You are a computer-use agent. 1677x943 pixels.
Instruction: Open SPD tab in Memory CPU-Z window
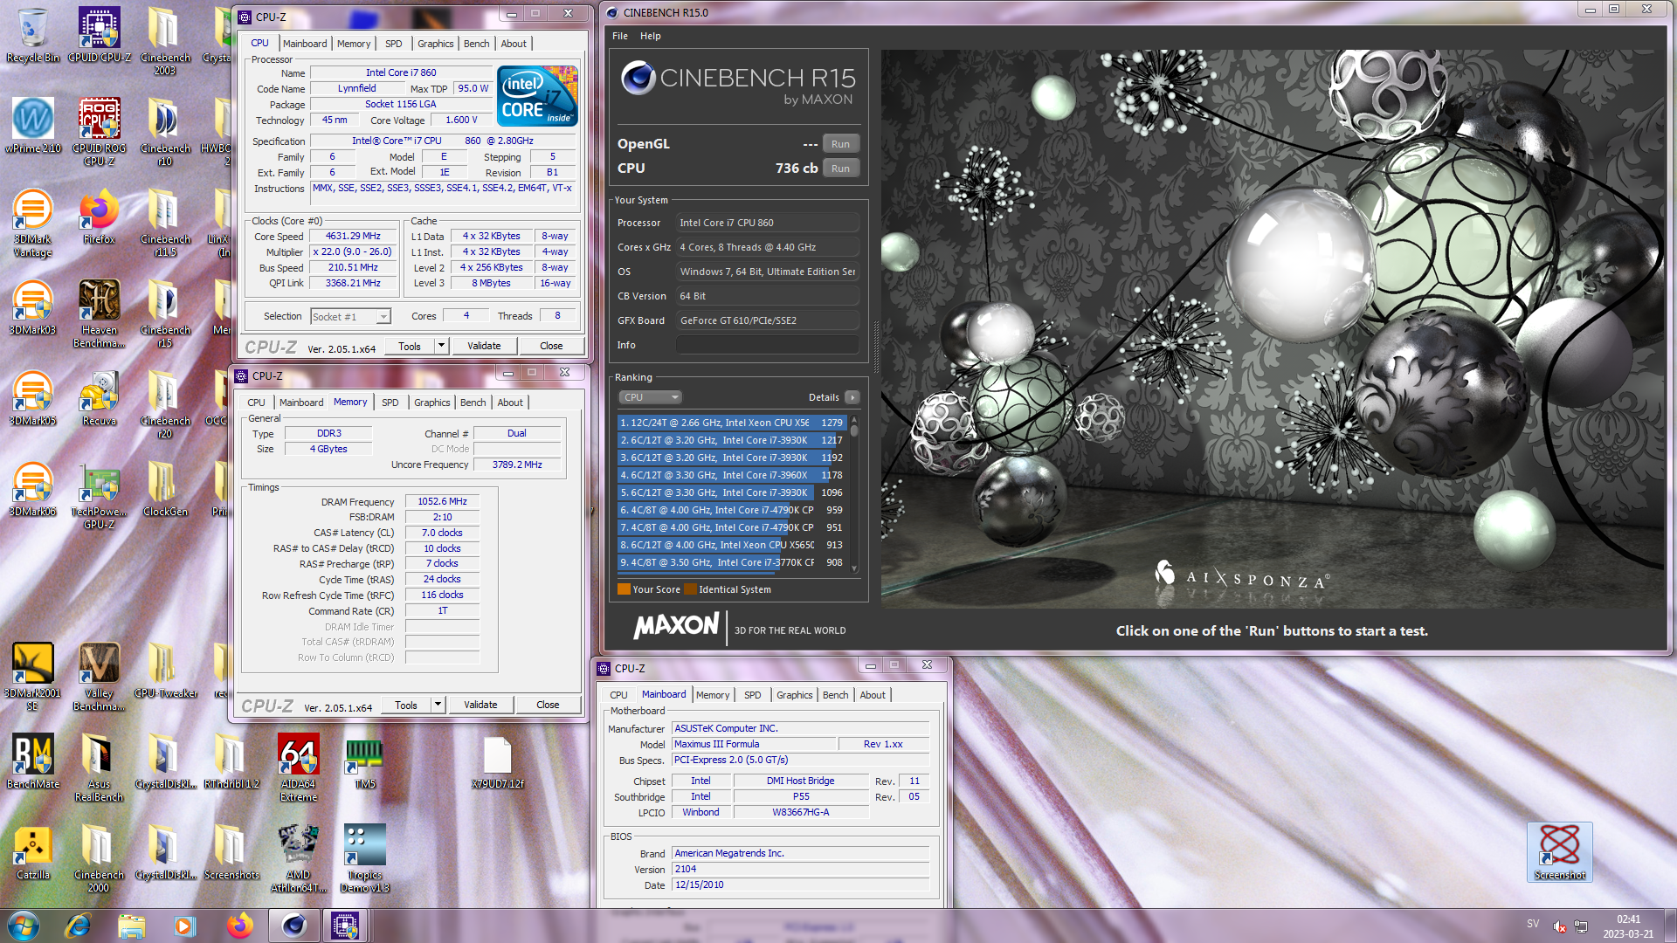coord(390,403)
